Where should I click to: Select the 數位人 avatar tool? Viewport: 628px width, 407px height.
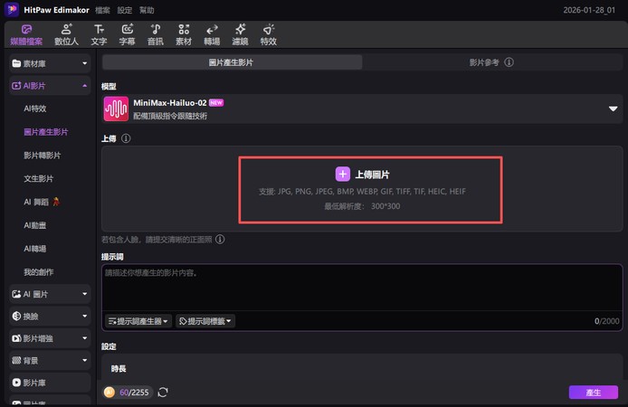66,34
